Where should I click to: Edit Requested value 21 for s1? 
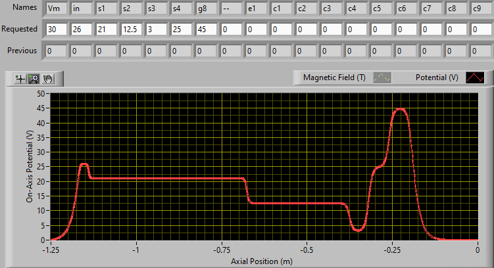107,30
